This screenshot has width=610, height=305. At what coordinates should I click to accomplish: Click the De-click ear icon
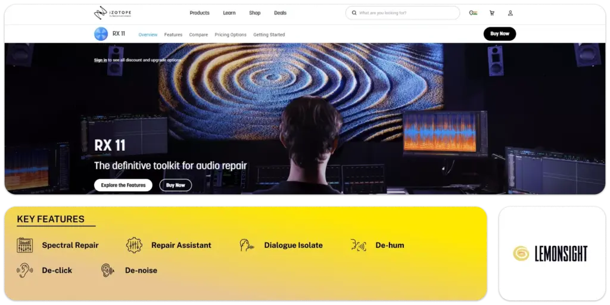tap(24, 270)
